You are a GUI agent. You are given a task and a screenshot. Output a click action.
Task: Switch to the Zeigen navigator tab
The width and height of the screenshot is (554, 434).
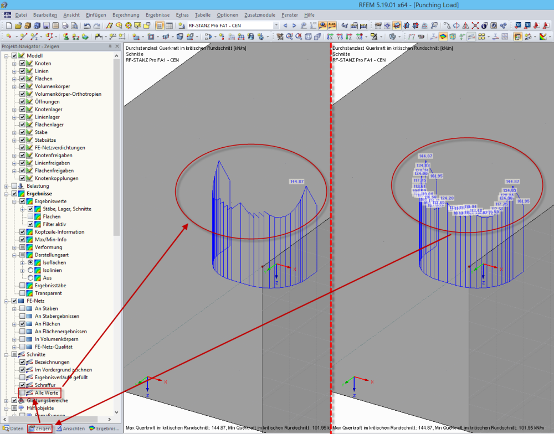(40, 428)
